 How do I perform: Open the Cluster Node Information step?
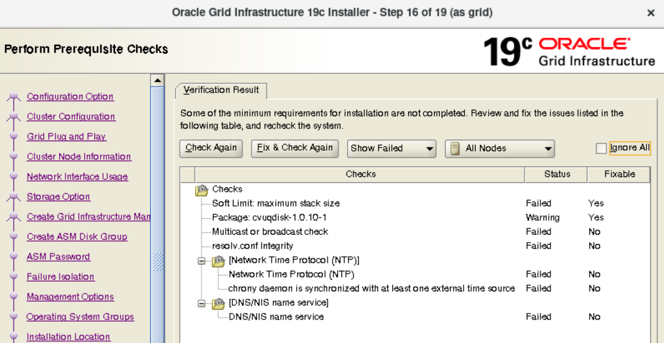click(79, 157)
